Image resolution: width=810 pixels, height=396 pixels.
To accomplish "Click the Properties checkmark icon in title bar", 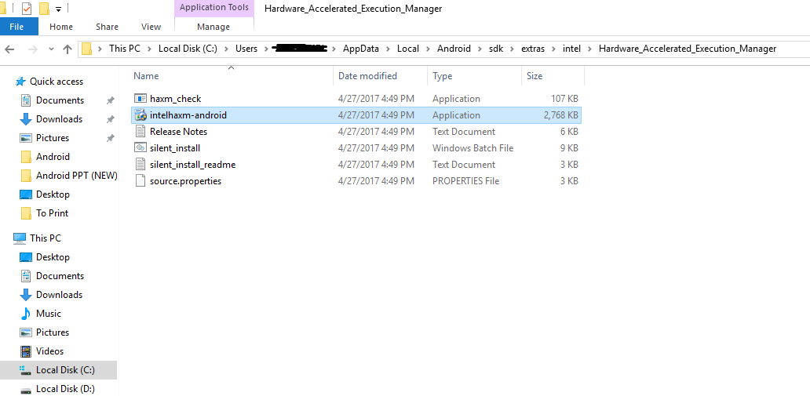I will tap(27, 9).
